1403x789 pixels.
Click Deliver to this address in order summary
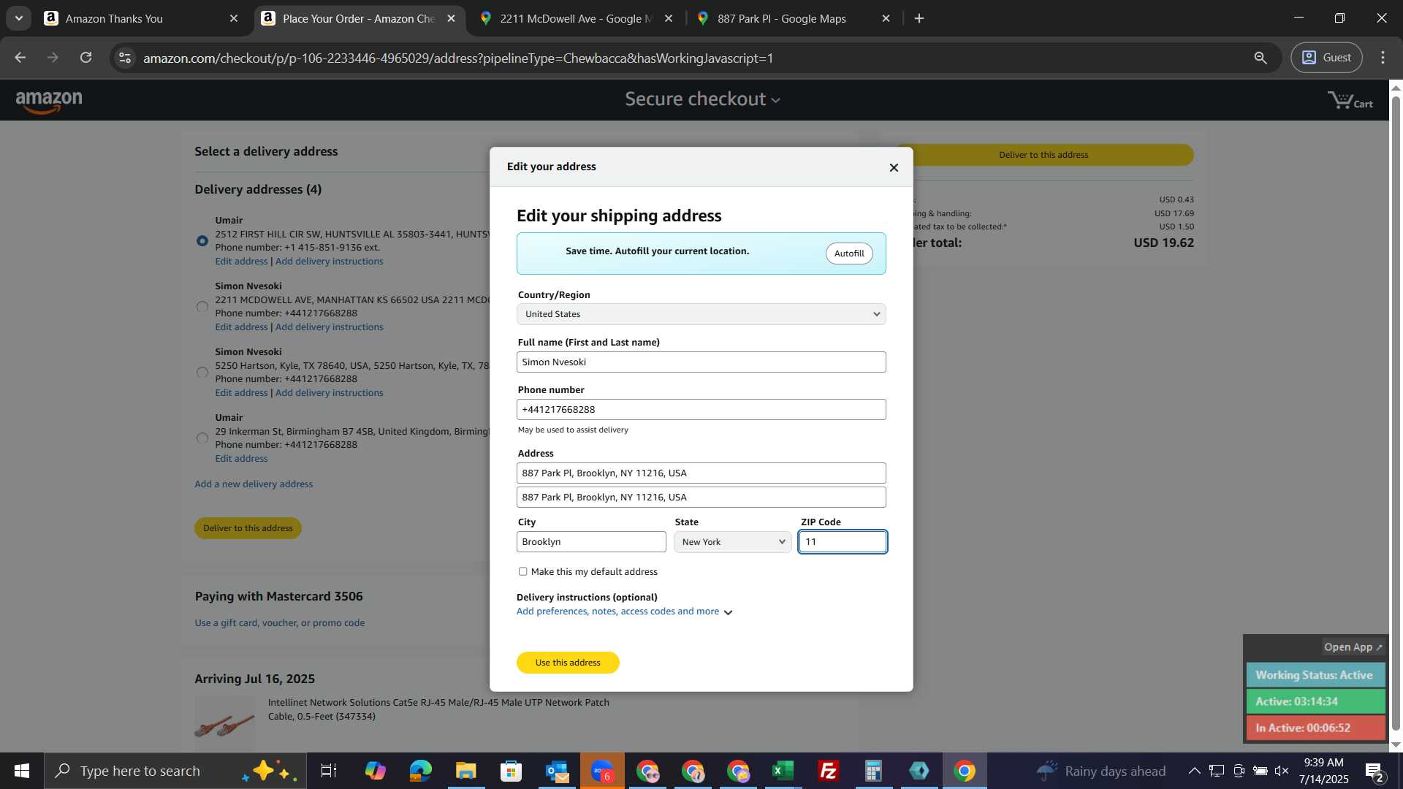1043,155
